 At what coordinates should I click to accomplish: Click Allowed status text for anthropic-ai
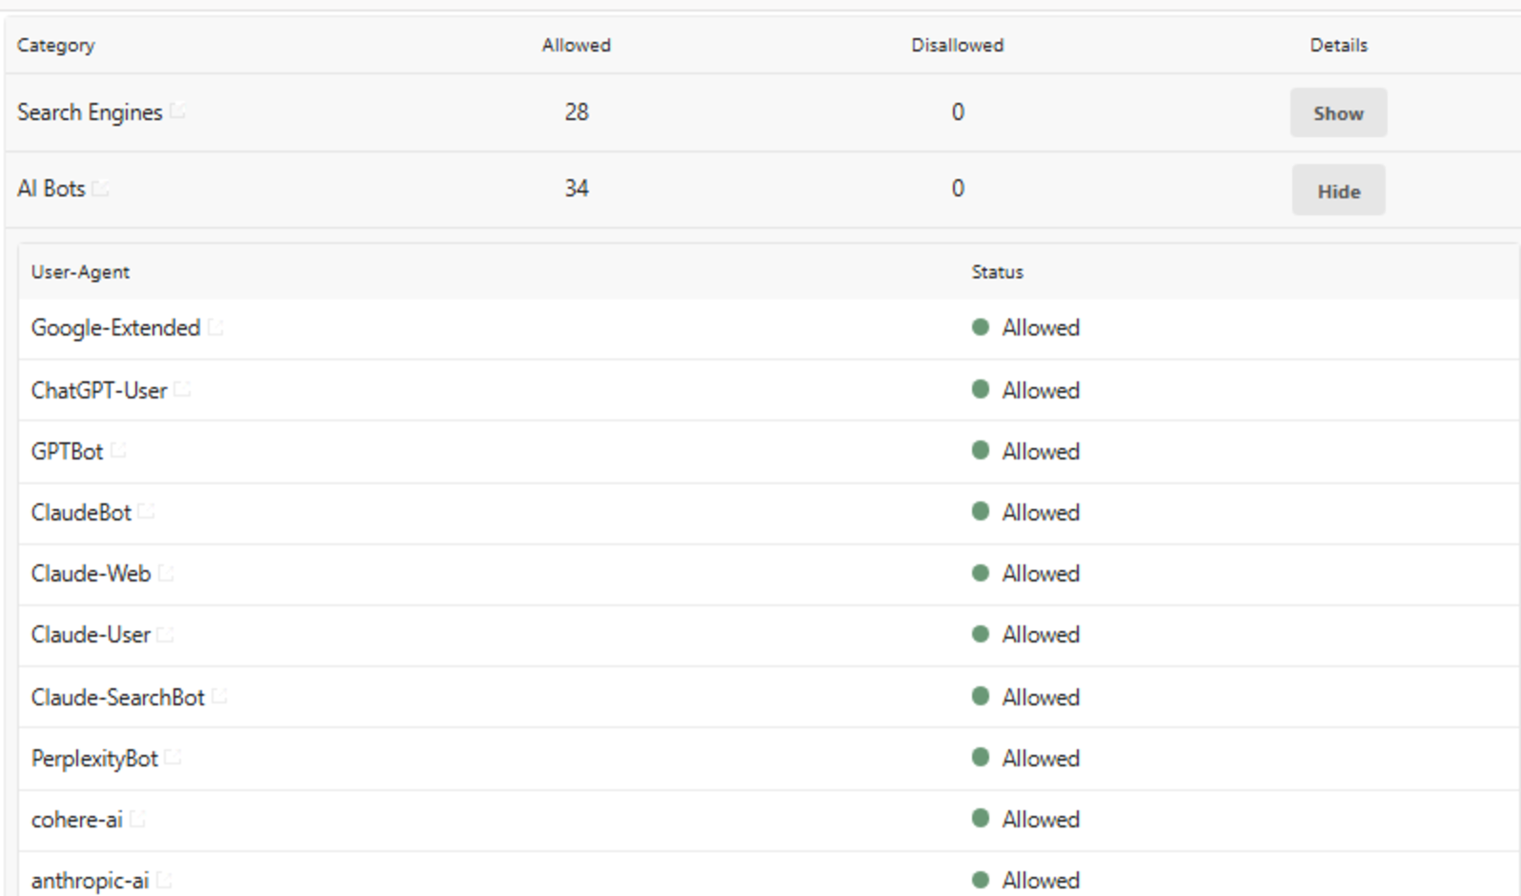1041,880
